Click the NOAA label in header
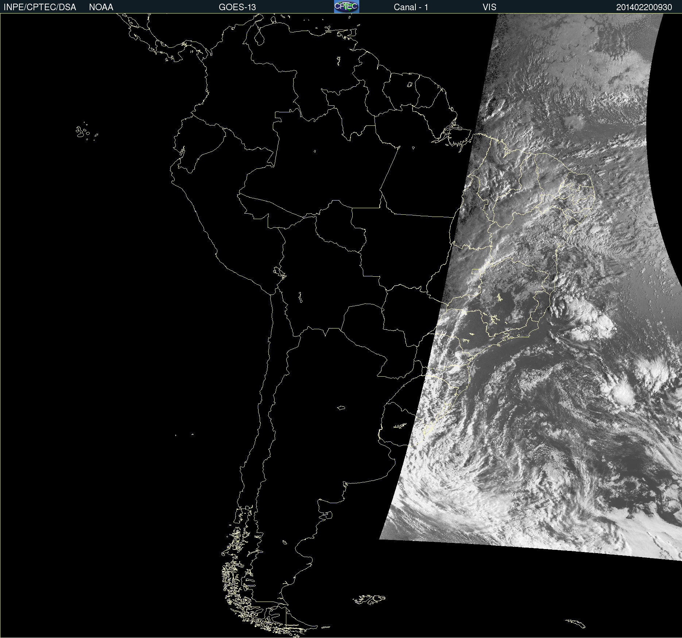 tap(101, 7)
